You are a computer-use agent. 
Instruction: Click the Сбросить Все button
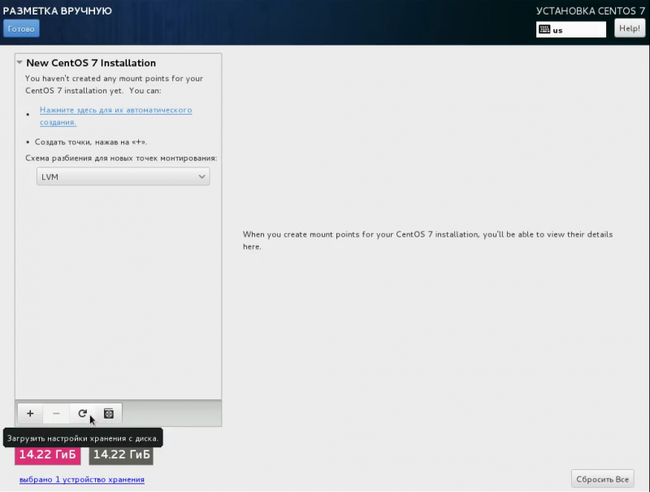pyautogui.click(x=602, y=479)
